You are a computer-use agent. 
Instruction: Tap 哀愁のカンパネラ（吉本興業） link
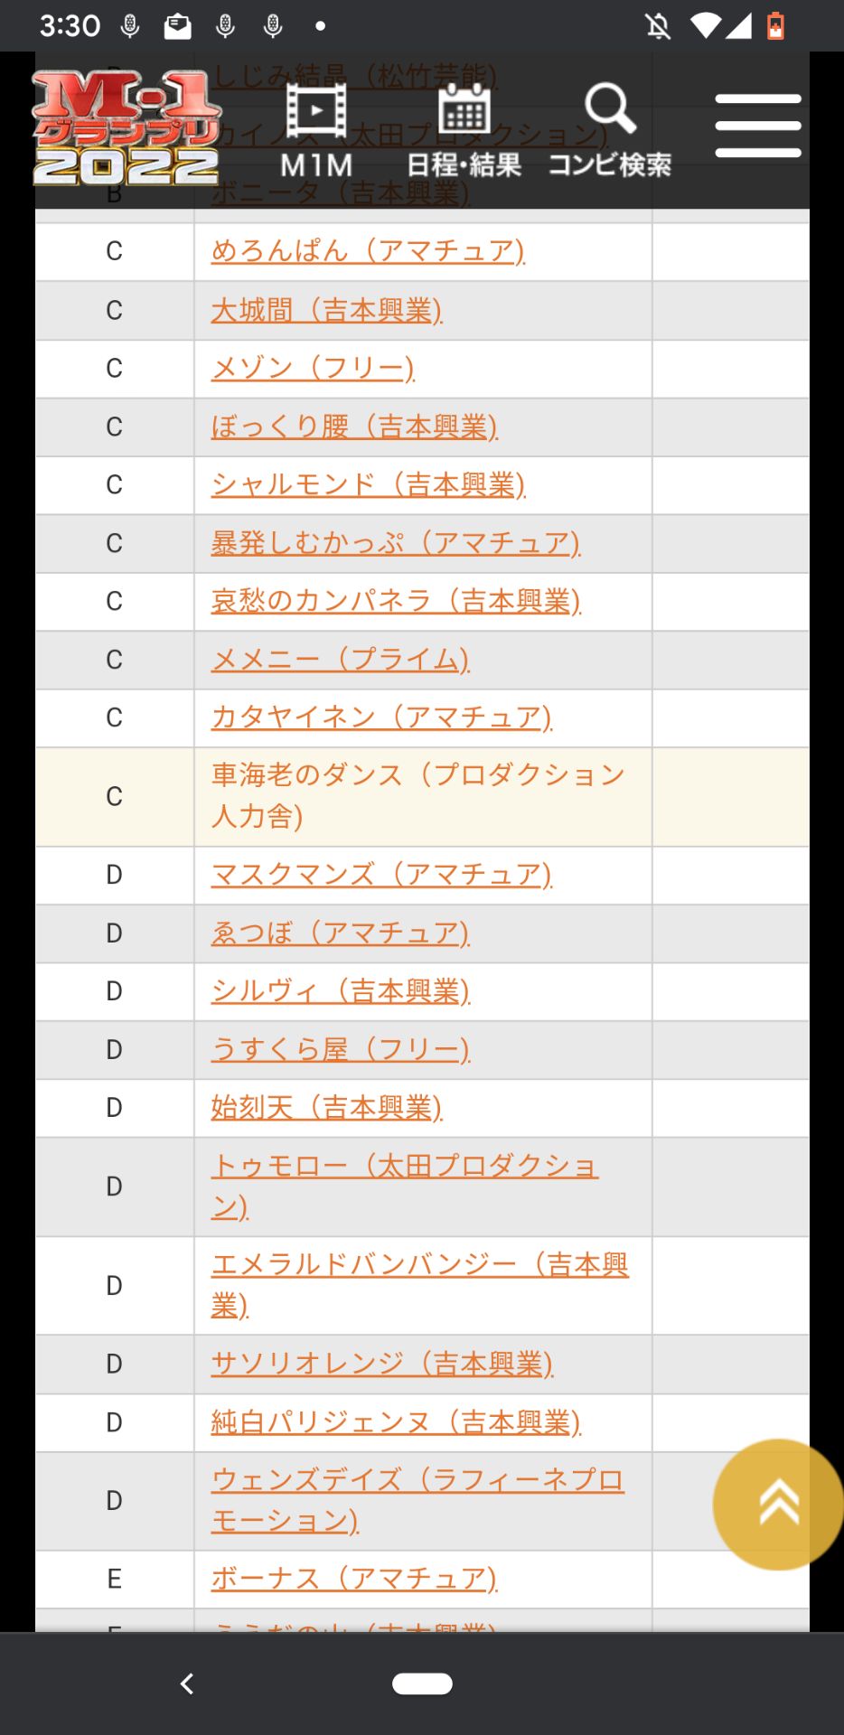pyautogui.click(x=396, y=601)
